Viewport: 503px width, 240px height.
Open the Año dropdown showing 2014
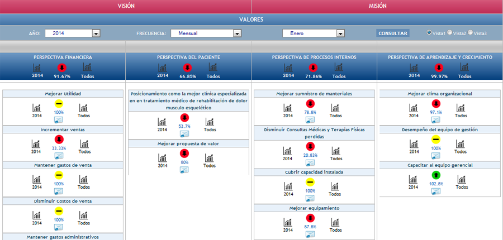72,33
